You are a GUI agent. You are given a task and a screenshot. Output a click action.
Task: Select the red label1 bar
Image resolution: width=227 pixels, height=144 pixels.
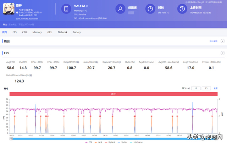[x=113, y=94]
